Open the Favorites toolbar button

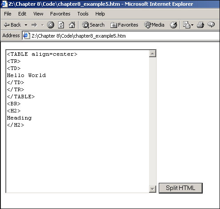[124, 25]
